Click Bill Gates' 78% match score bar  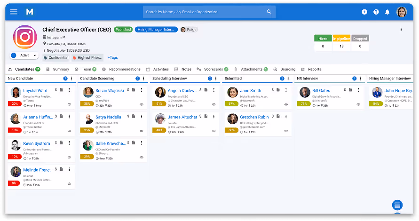coord(304,104)
